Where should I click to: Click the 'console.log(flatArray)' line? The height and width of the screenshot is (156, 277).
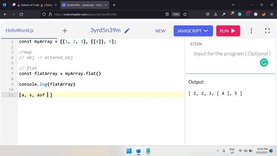click(47, 84)
